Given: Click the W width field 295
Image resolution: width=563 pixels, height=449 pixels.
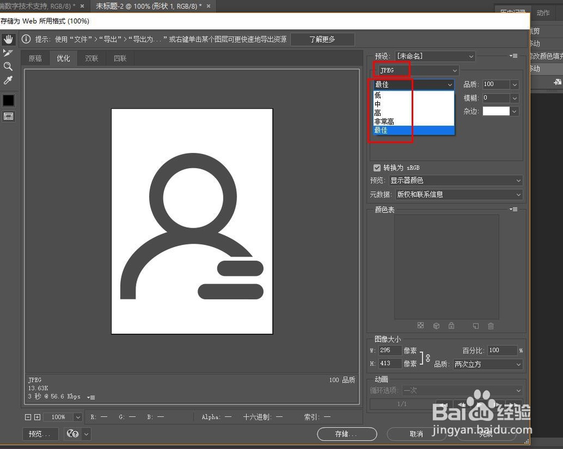Looking at the screenshot, I should point(390,351).
